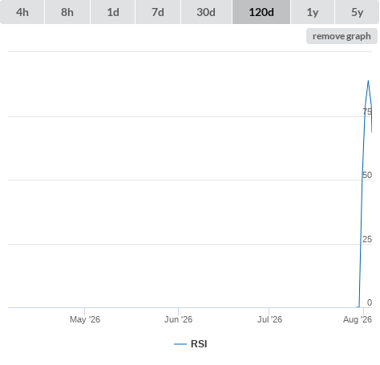Image resolution: width=380 pixels, height=365 pixels.
Task: Select the 7d time range
Action: pos(158,12)
